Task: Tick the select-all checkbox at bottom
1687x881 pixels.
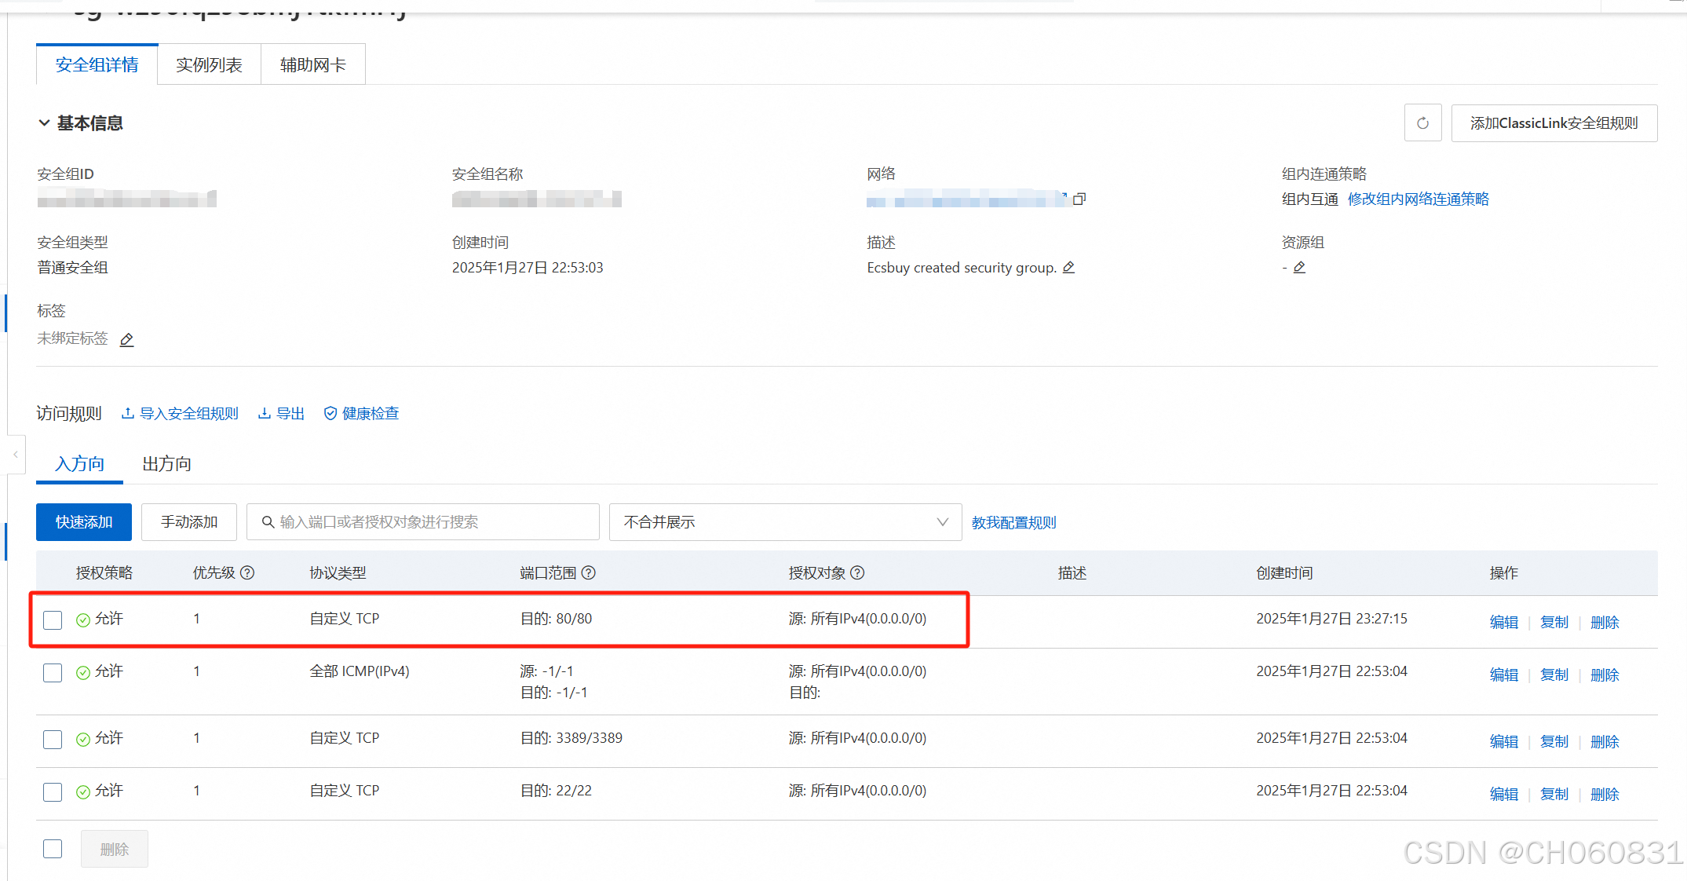Action: (x=53, y=849)
